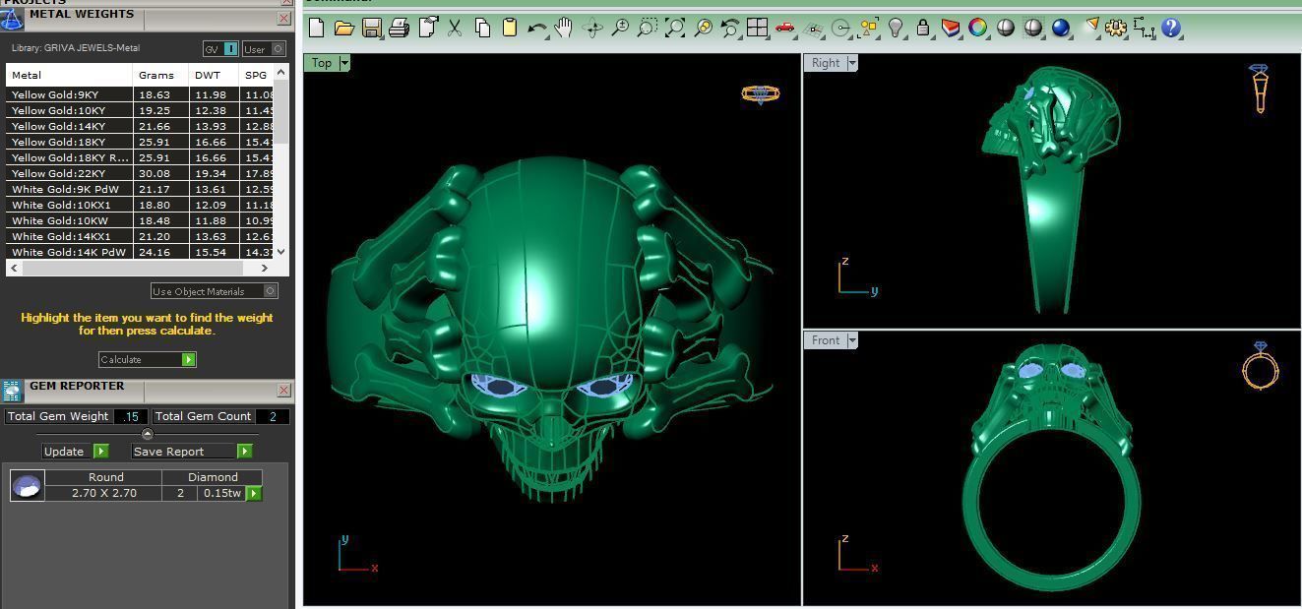
Task: Select the Pan hand tool
Action: coord(564,29)
